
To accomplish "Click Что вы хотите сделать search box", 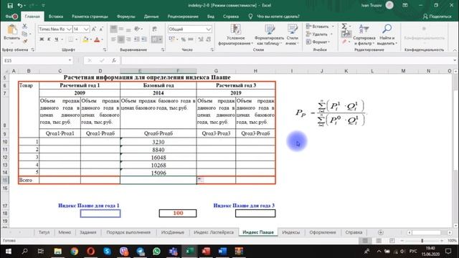I will (278, 16).
